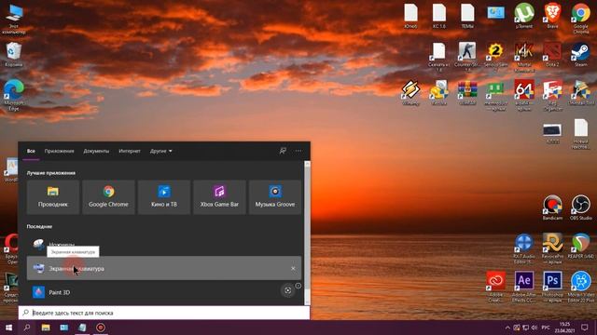Screen dimensions: 597x335
Task: Select the Google Chrome desktop shortcut
Action: (580, 18)
